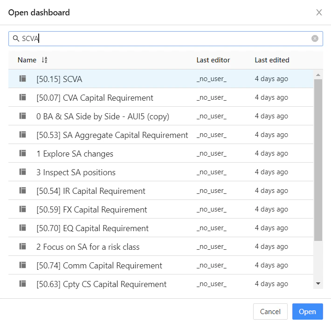This screenshot has height=322, width=331.
Task: Click the dashboard icon beside 0 BA & SA Side by Side
Action: 22,116
